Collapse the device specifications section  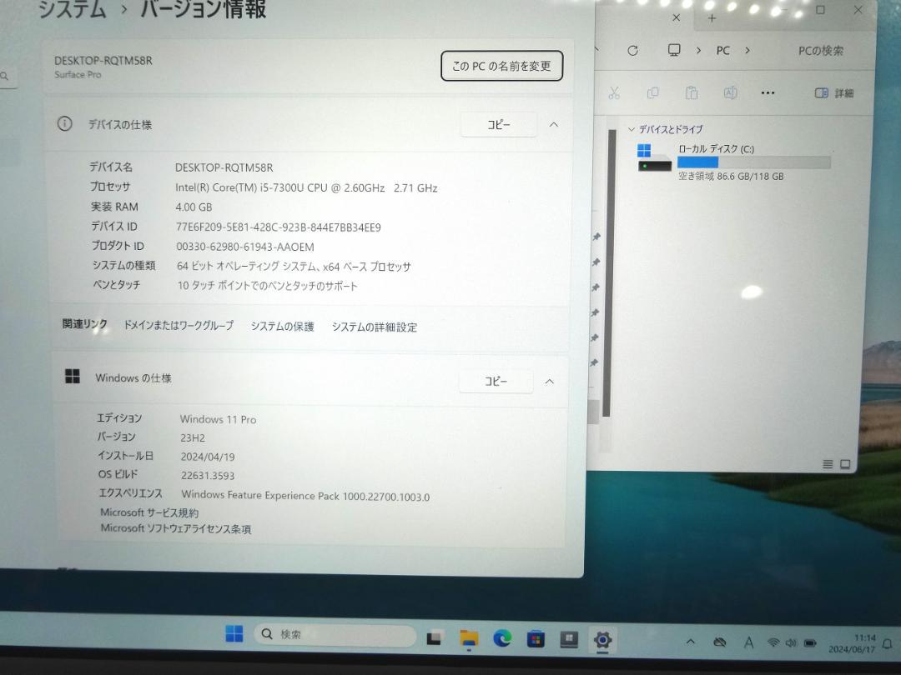pyautogui.click(x=553, y=124)
